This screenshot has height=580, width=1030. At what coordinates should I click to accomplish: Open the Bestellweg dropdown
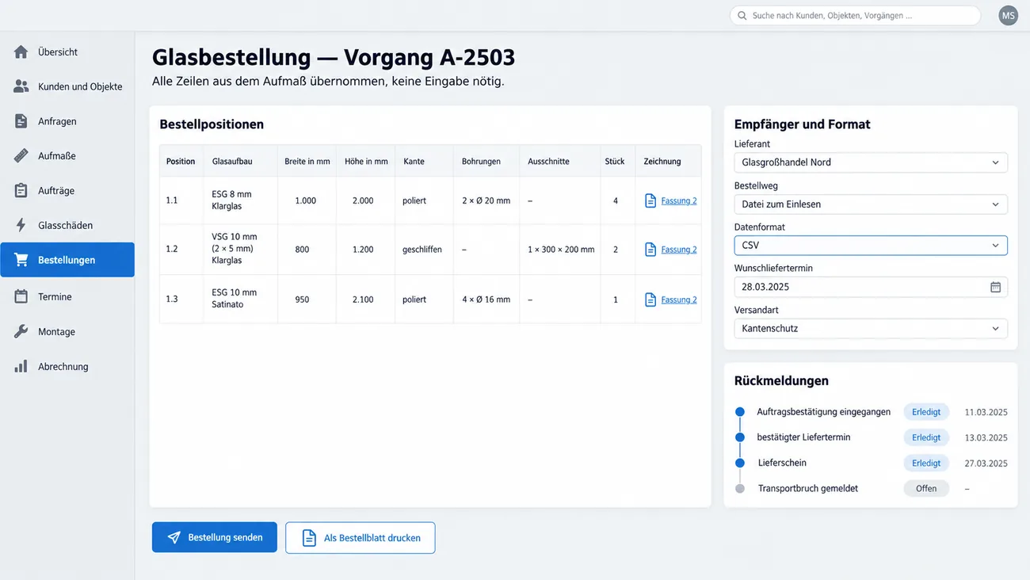[x=871, y=204]
